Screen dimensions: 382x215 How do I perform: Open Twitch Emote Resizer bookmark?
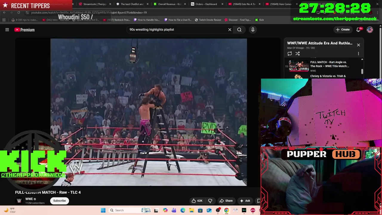[208, 20]
